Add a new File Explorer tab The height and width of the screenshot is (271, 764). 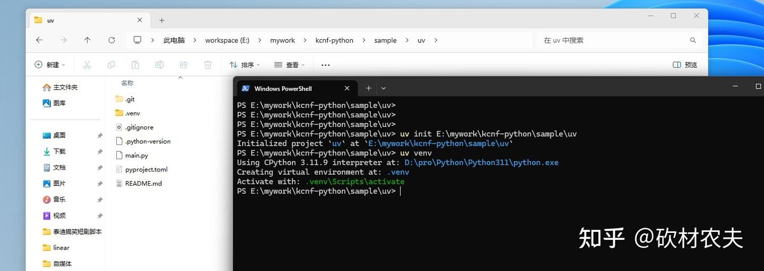coord(162,20)
